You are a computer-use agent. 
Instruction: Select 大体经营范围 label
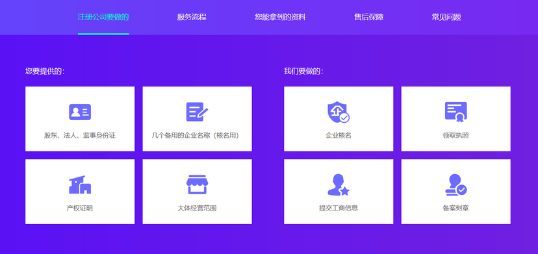coord(197,208)
